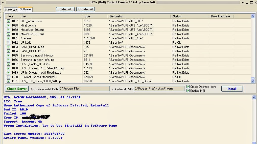
Task: Click the title bar roll-up arrow
Action: pyautogui.click(x=243, y=3)
